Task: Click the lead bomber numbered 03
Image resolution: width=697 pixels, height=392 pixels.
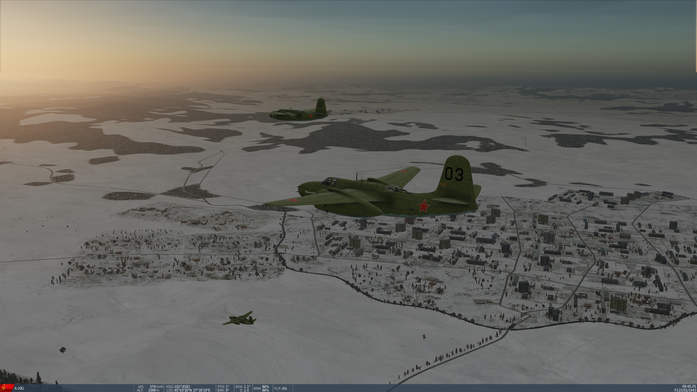Action: [x=381, y=199]
